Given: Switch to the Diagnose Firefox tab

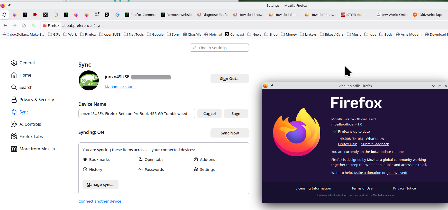Looking at the screenshot, I should click(x=213, y=15).
